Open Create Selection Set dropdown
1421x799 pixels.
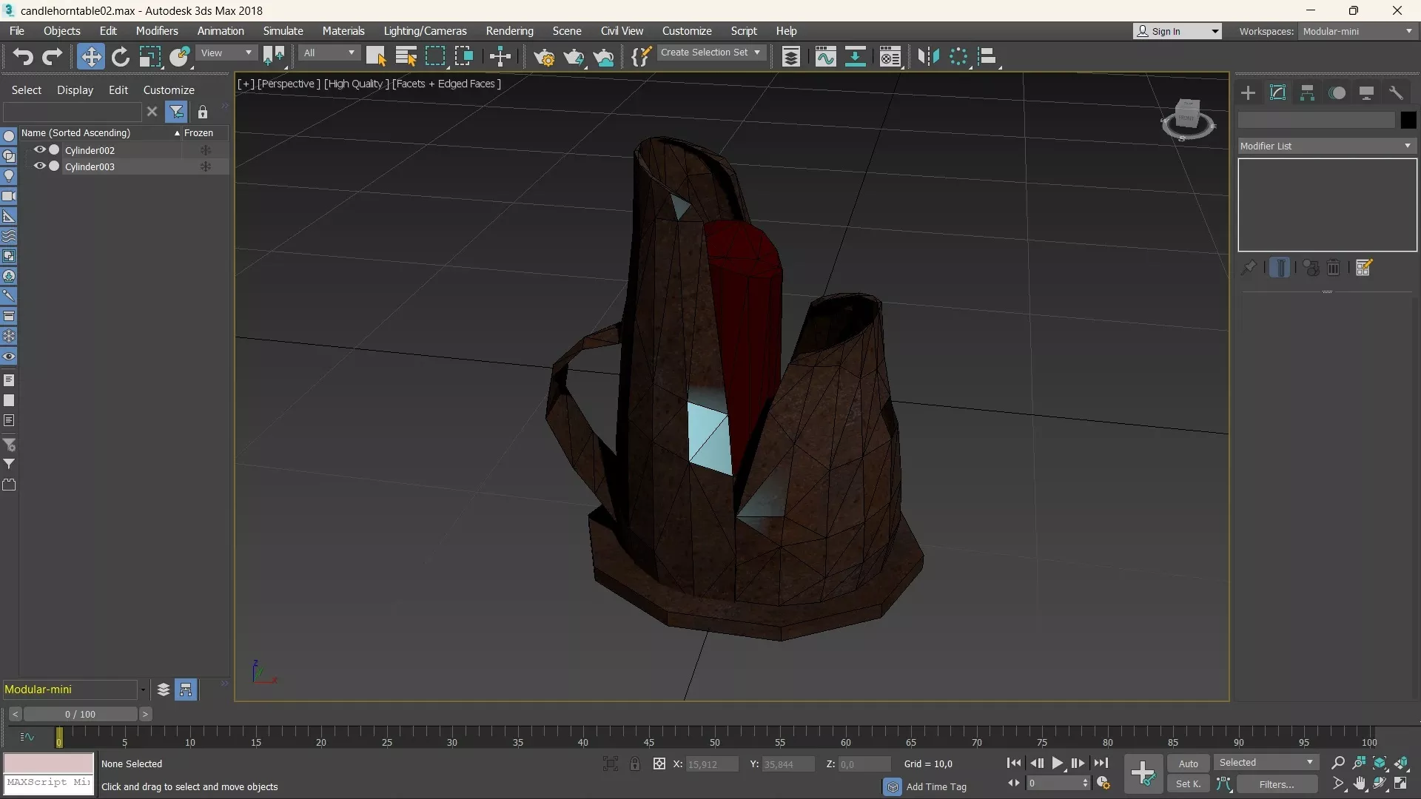click(x=710, y=53)
